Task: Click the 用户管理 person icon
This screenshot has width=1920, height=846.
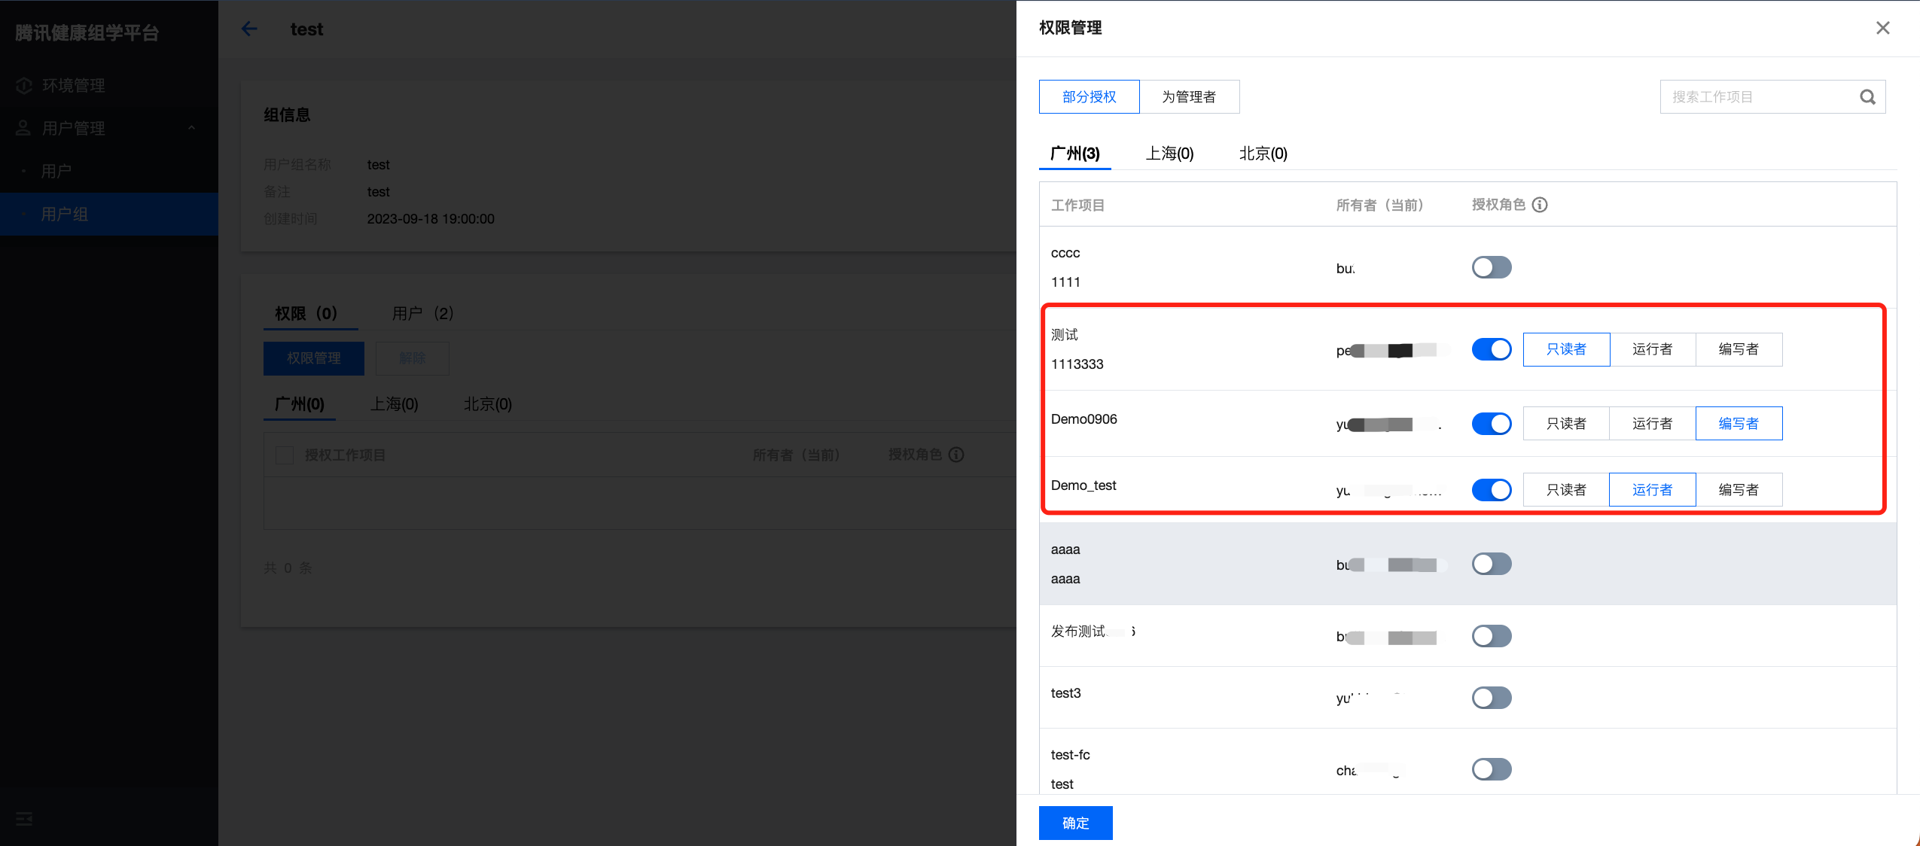Action: (24, 128)
